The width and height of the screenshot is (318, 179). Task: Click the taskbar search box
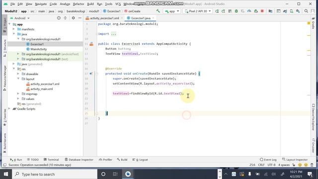[55, 174]
